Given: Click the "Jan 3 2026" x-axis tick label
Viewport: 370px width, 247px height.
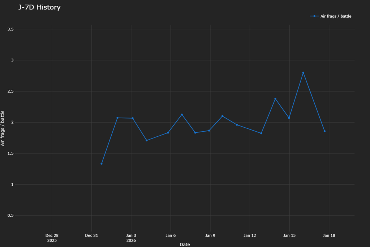Looking at the screenshot, I should tap(131, 238).
